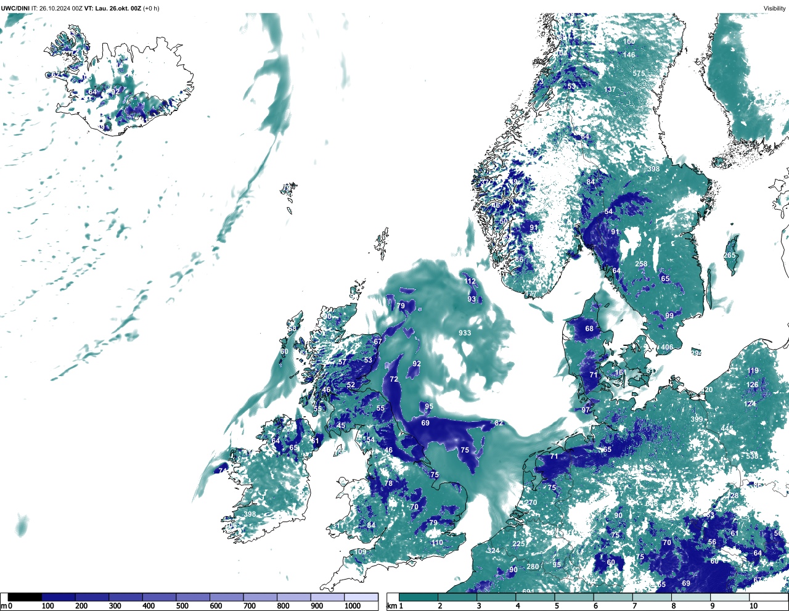Click the '124' value over the Baltic states
789x611 pixels.
pos(750,404)
